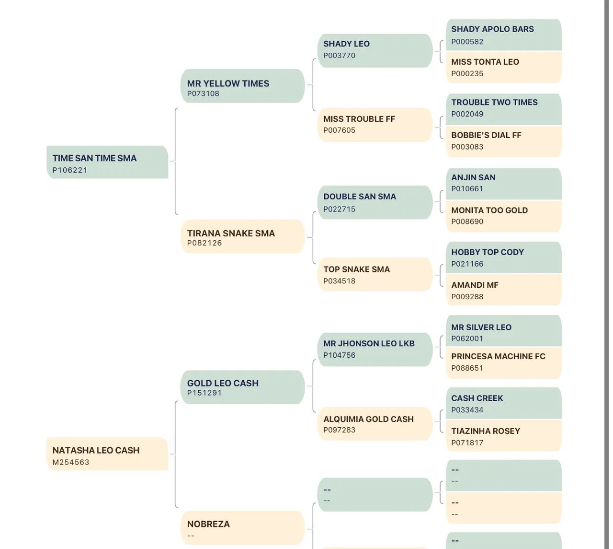Click the TIRANA SNAKE SMA dam node

(x=242, y=237)
